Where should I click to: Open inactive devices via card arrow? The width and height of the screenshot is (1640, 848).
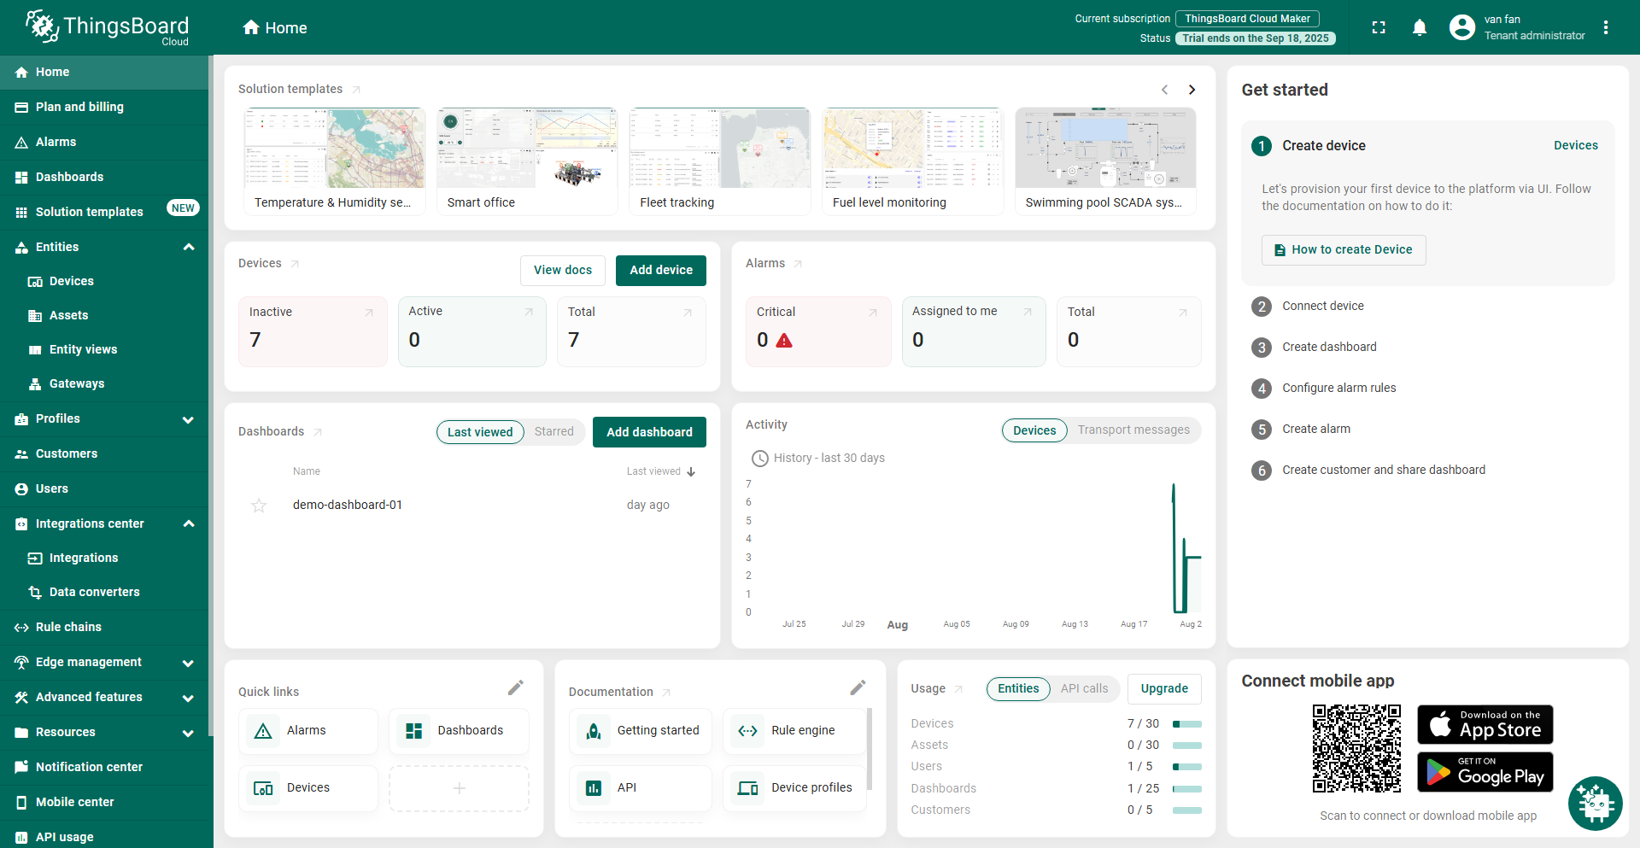pos(369,313)
